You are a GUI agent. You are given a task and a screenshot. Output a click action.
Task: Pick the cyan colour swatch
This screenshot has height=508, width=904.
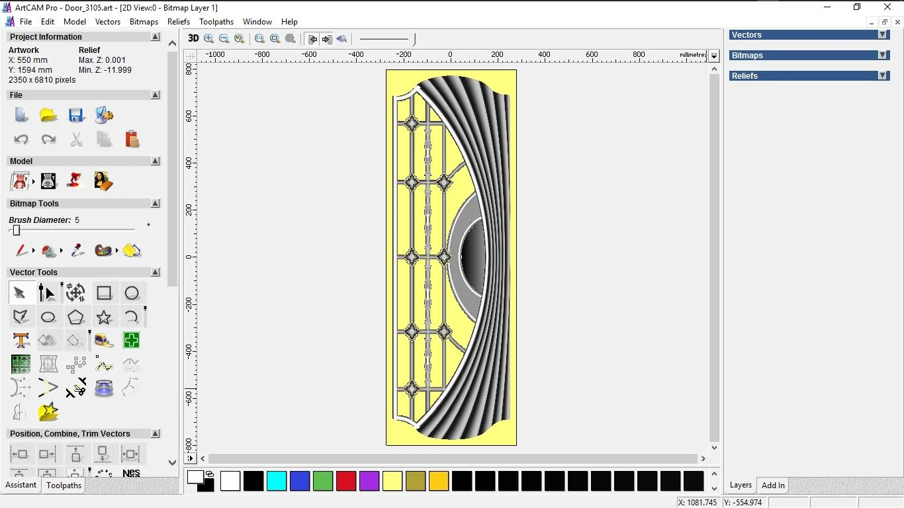pos(277,481)
